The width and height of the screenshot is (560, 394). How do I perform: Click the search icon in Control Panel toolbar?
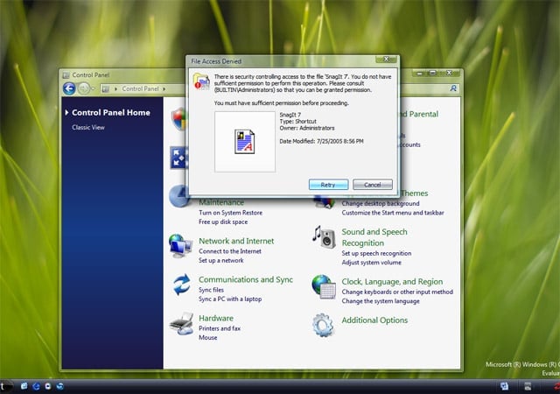coord(453,88)
